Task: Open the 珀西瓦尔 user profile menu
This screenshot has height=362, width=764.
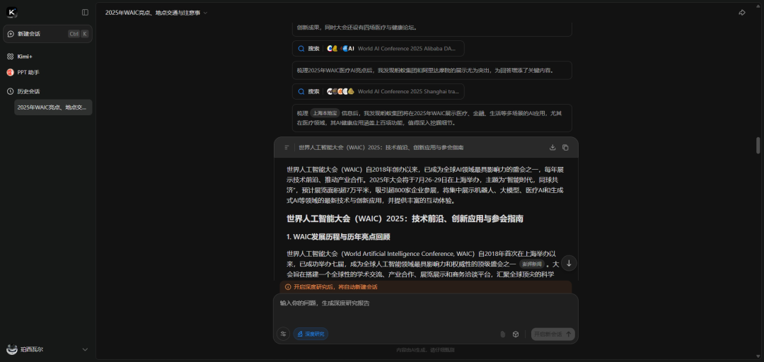Action: click(x=48, y=349)
